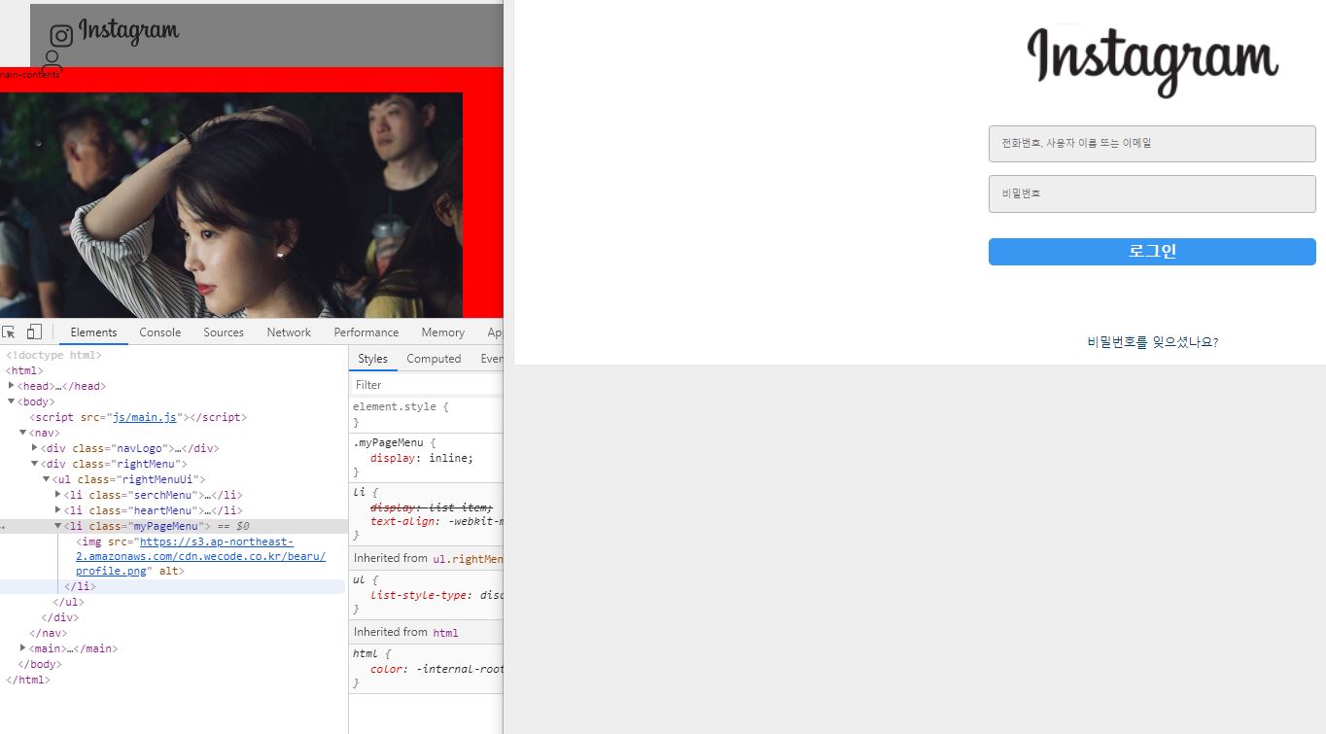Click the Instagram camera logo icon in nav
Screen dimensions: 1326x734
click(61, 36)
